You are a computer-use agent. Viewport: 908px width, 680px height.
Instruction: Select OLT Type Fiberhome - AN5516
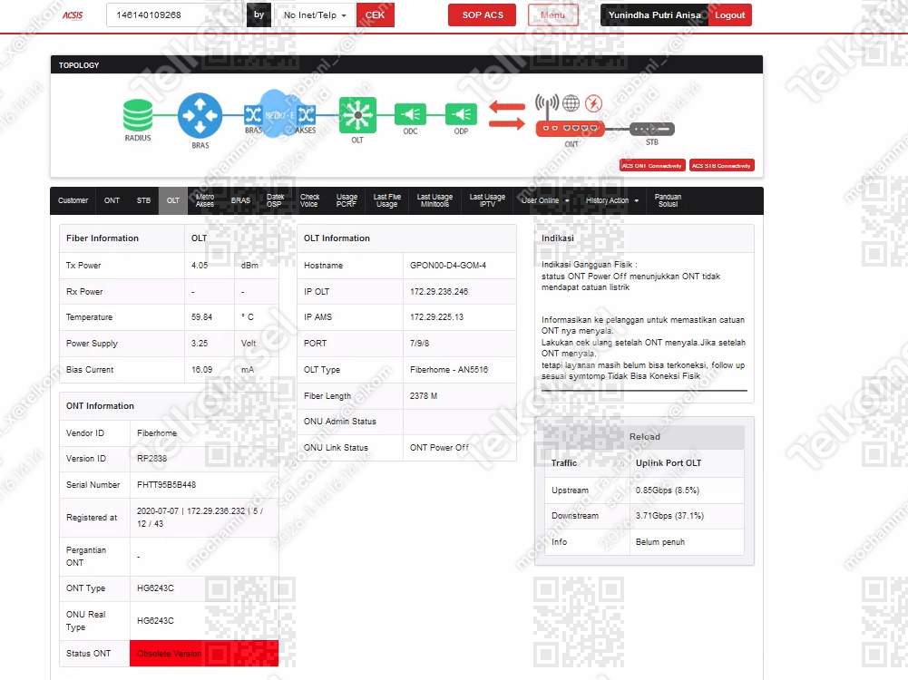click(449, 370)
